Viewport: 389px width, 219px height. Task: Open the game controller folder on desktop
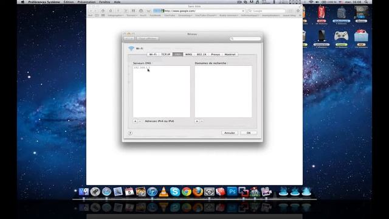pos(341,36)
